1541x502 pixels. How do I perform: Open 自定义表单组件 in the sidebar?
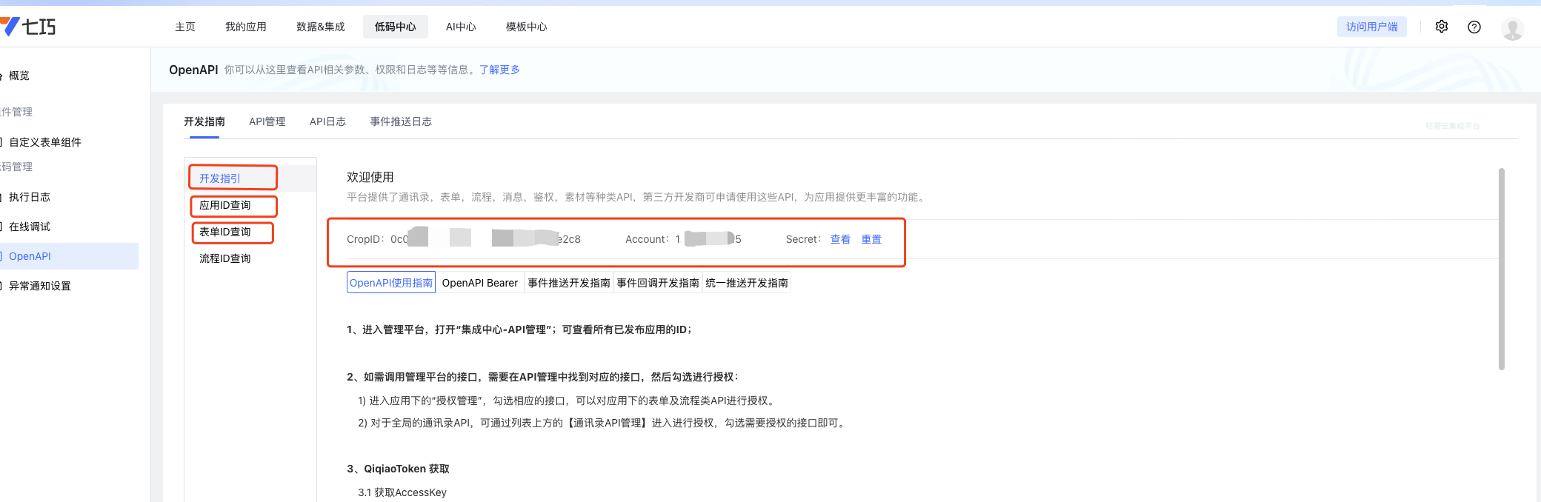point(44,142)
